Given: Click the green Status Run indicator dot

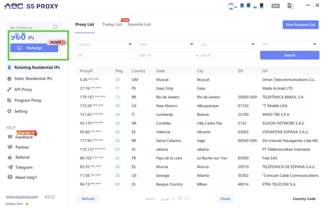Looking at the screenshot, I should click(x=27, y=204).
